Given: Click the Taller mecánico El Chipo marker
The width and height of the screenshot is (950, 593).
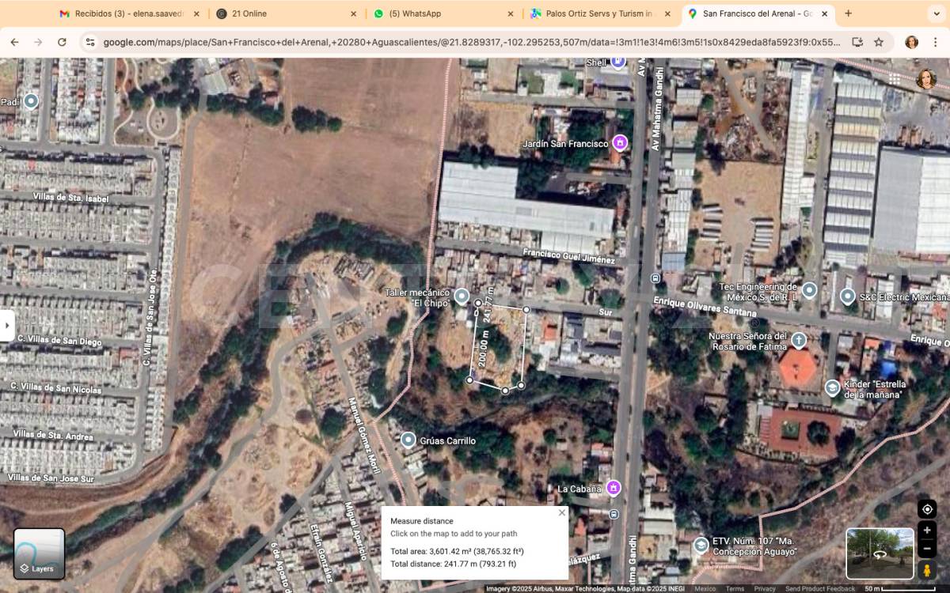Looking at the screenshot, I should pos(462,297).
